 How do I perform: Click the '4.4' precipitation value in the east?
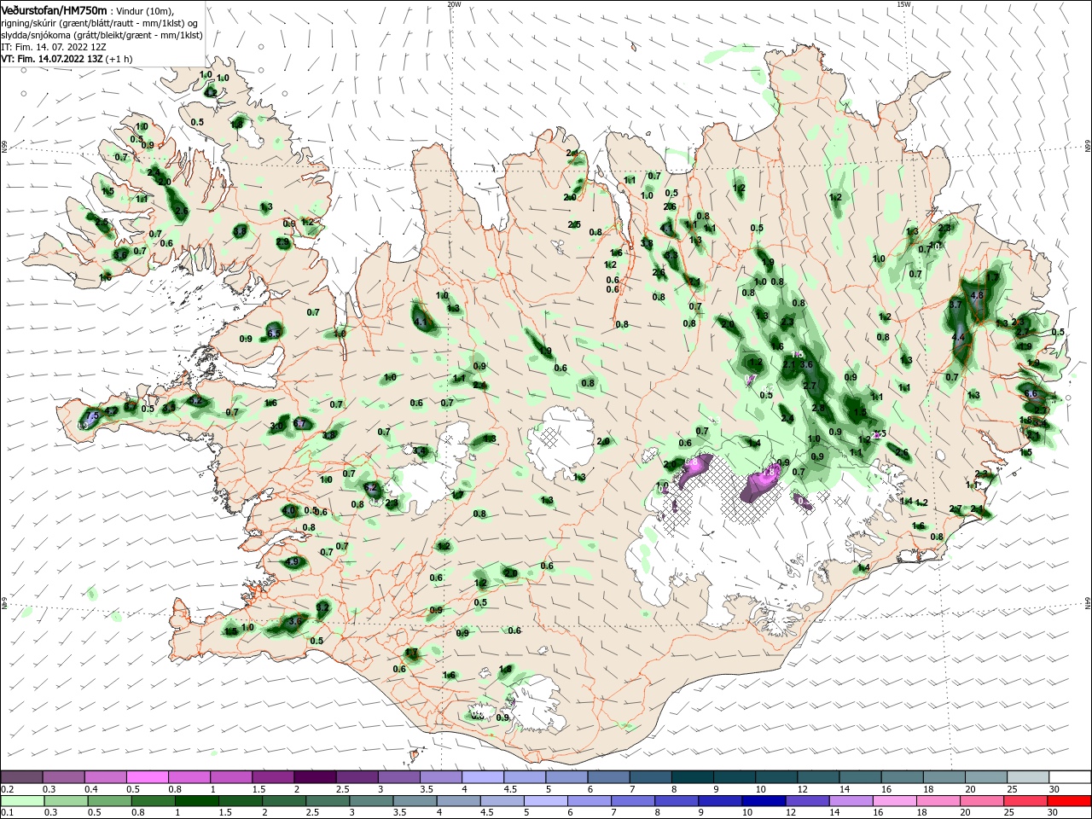[x=958, y=338]
